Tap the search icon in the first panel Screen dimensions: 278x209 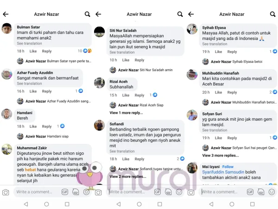point(87,14)
